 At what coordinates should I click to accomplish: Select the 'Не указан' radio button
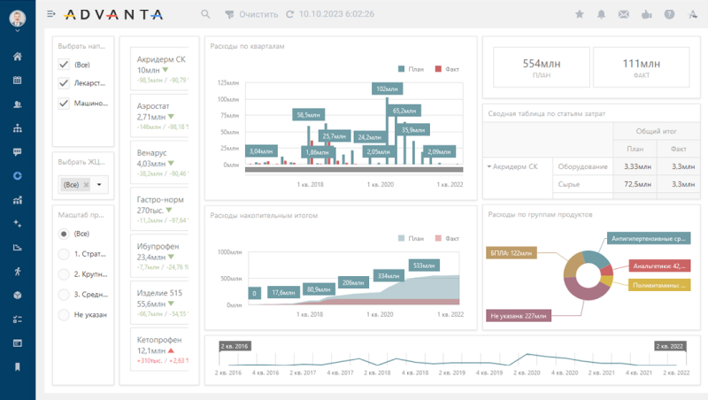[64, 314]
